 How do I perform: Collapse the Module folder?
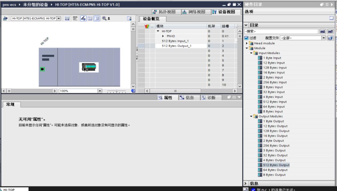pos(247,48)
